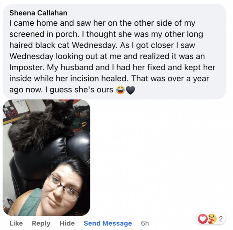The height and width of the screenshot is (230, 233).
Task: Reply to the comment
Action: pyautogui.click(x=41, y=223)
